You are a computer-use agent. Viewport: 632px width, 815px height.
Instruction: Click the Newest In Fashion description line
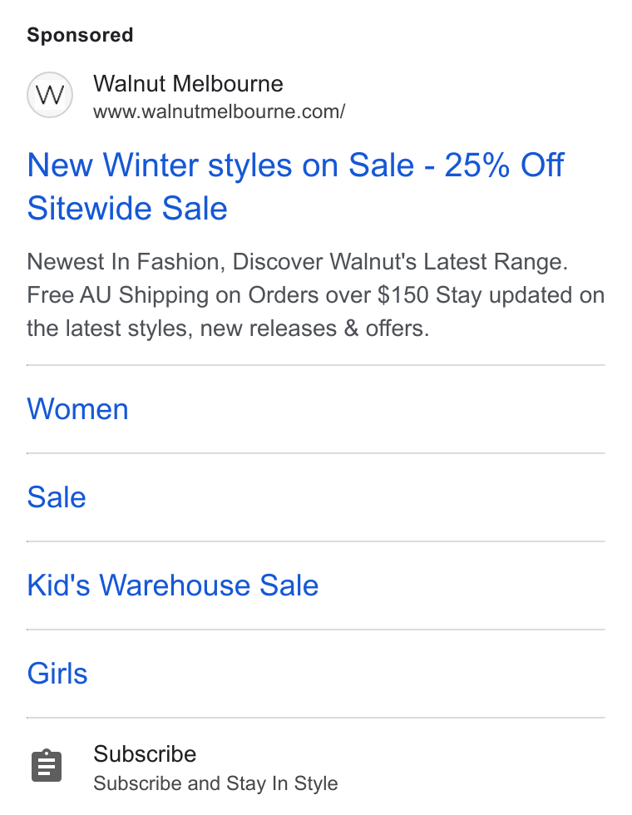[298, 261]
